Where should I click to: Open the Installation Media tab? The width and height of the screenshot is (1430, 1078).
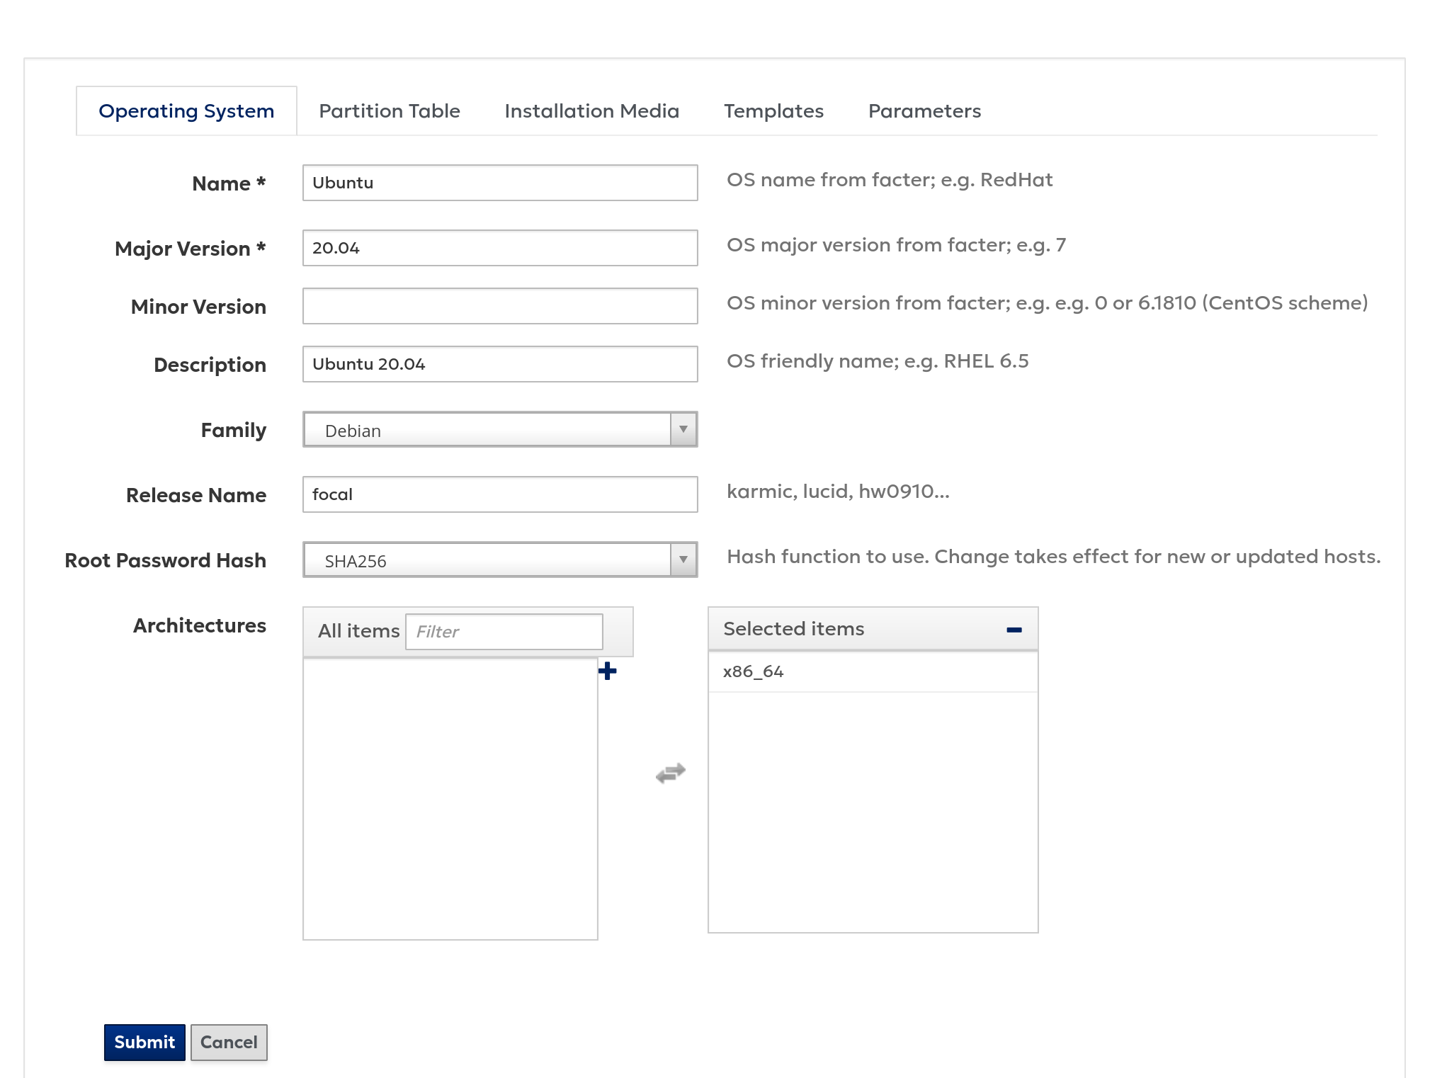591,111
